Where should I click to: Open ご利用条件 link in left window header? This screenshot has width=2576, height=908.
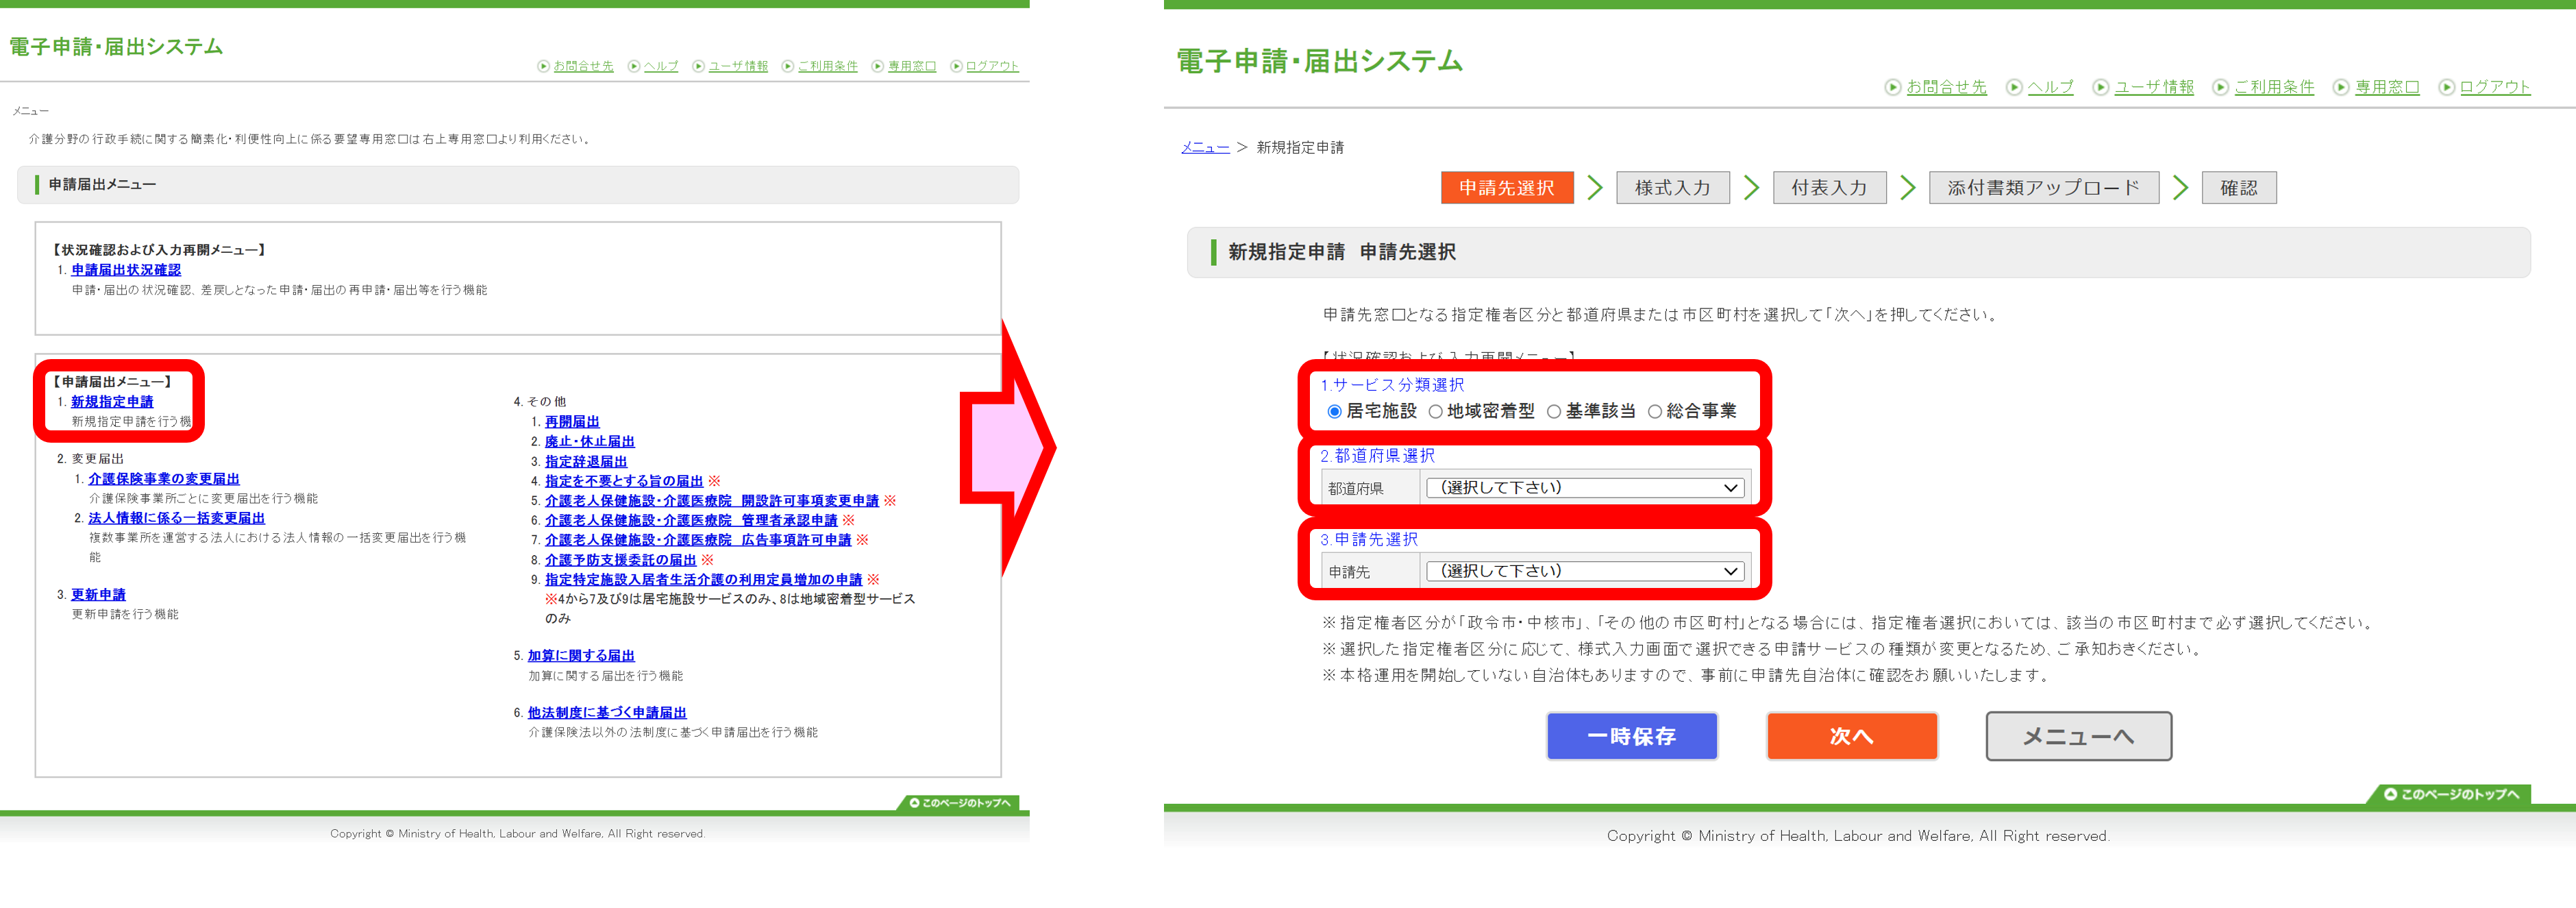(x=828, y=66)
